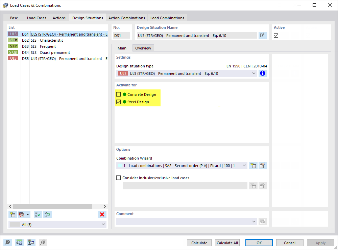Switch to the Base tab

tap(14, 18)
